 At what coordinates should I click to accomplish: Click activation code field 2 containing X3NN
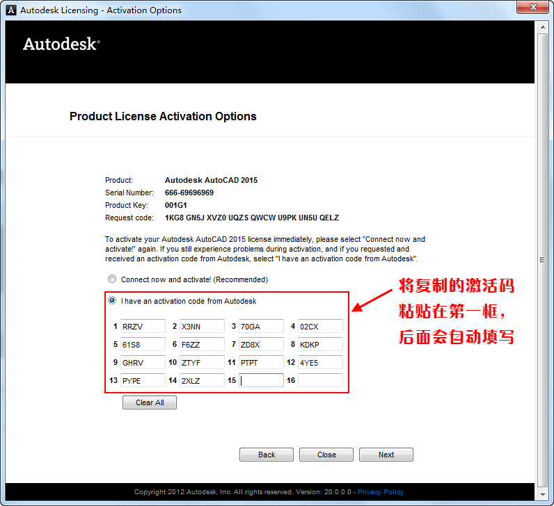(x=202, y=326)
